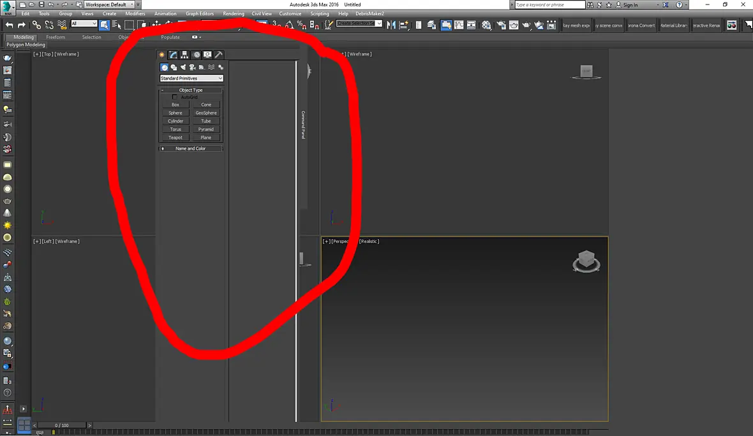Open the Create panel tab icon
Viewport: 753px width, 436px height.
[x=162, y=55]
